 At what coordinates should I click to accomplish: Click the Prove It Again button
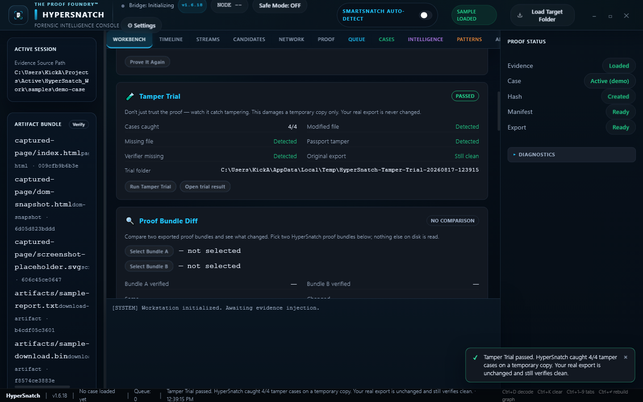pos(147,62)
